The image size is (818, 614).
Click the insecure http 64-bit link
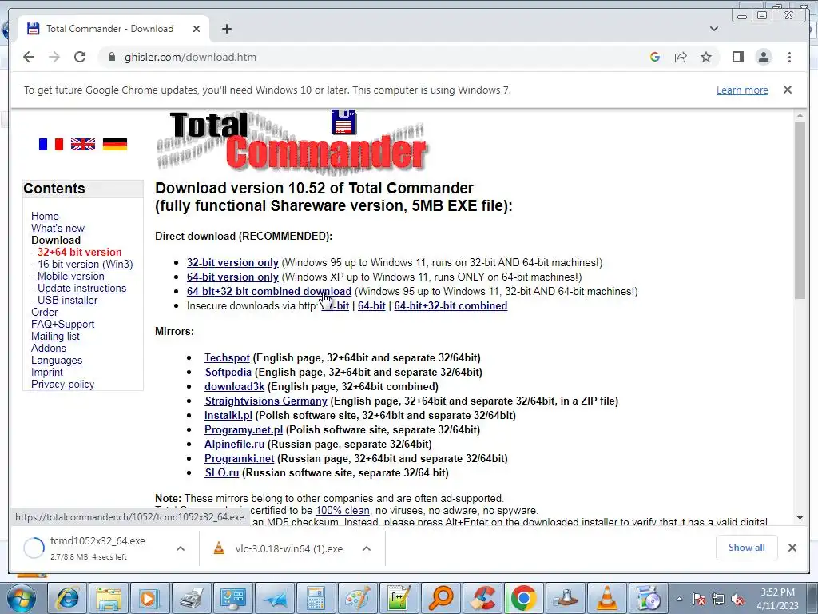pyautogui.click(x=371, y=306)
